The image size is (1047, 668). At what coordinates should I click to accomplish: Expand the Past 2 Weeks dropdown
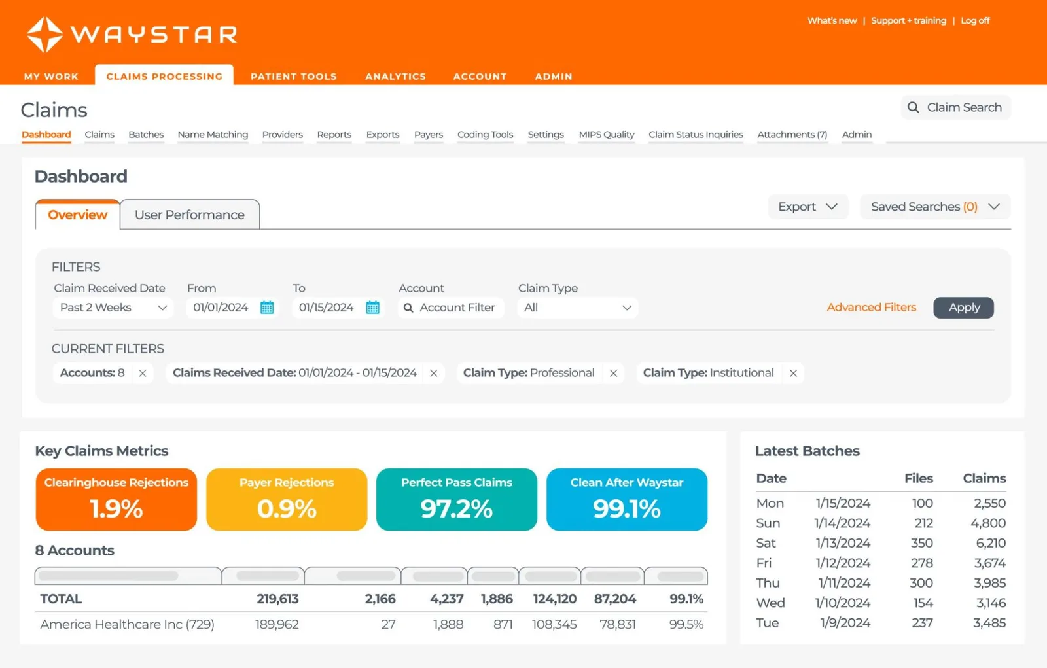[x=113, y=308]
